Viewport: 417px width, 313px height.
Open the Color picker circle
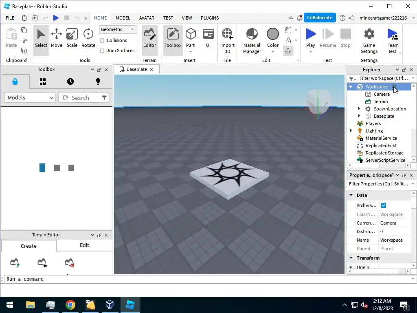[272, 34]
